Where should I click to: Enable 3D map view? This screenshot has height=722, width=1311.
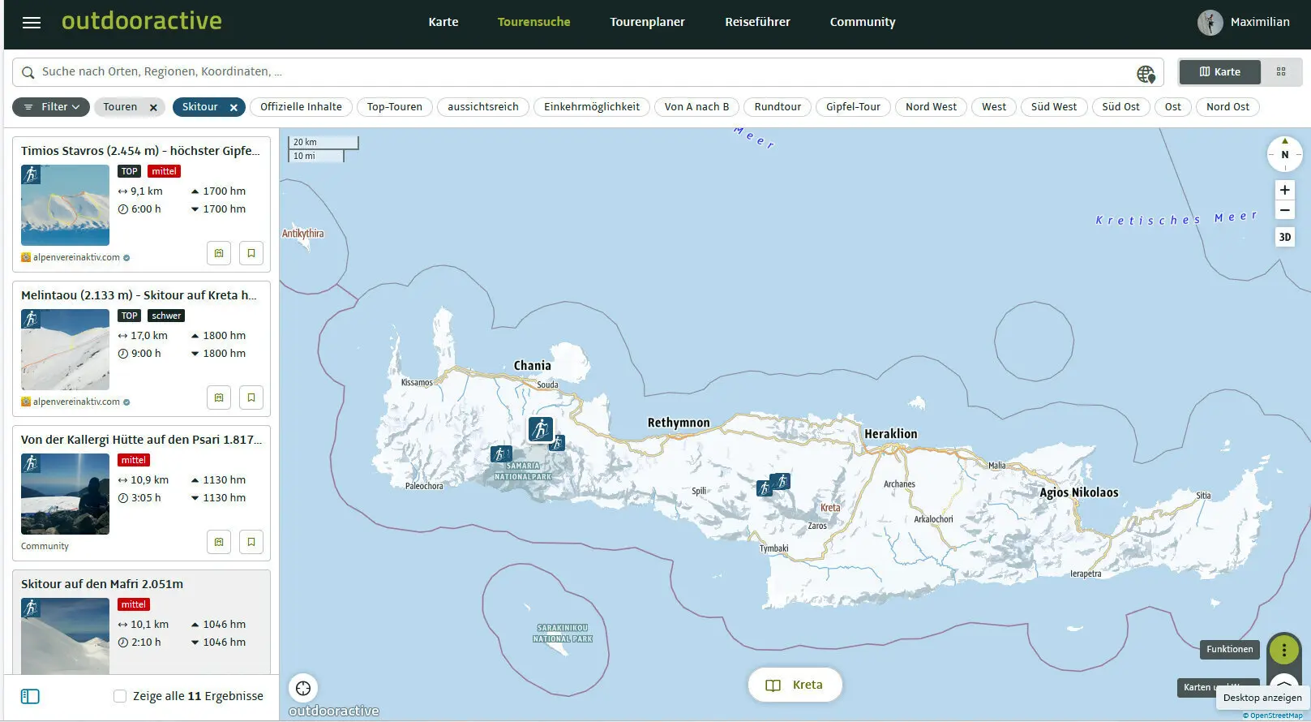1284,238
